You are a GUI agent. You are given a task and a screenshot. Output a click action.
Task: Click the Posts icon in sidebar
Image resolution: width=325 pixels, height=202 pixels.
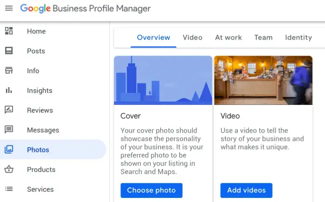(x=9, y=51)
